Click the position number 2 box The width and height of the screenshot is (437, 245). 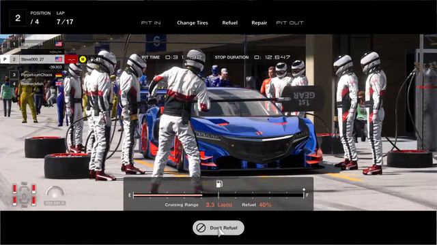[18, 18]
